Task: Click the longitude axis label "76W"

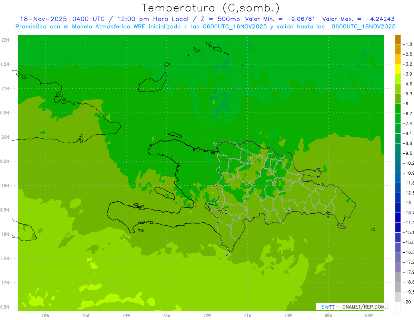Action: 45,316
